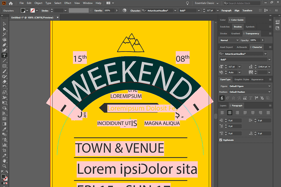
Task: Toggle Fractions (½) OpenType feature
Action: coord(262,98)
